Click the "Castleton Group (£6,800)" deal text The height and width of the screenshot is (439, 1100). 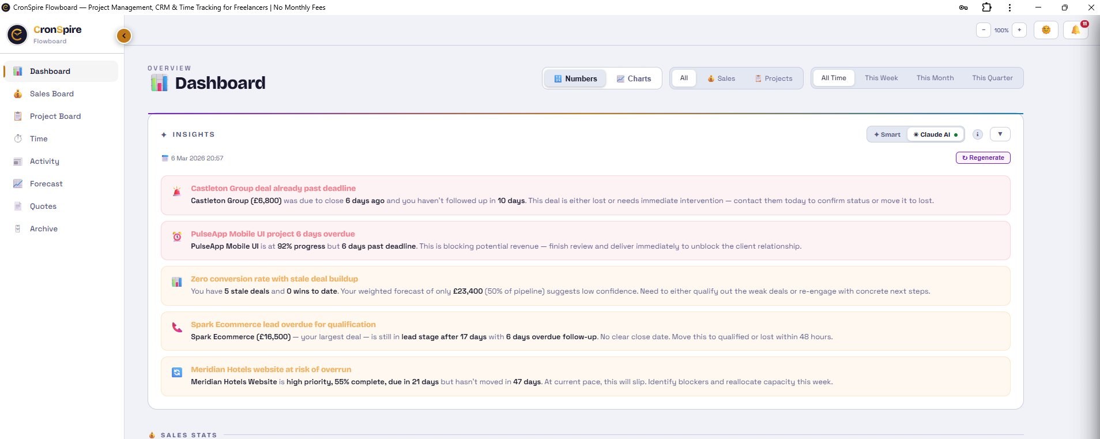(x=236, y=201)
